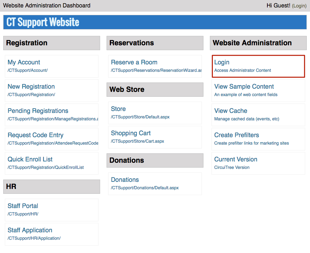Open Reserve a Room wizard
This screenshot has height=253, width=310.
[x=134, y=62]
